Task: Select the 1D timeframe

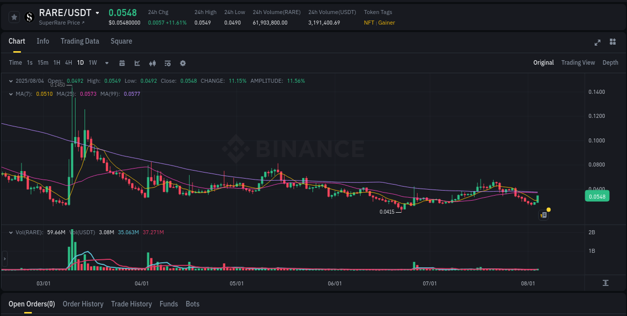Action: point(80,63)
